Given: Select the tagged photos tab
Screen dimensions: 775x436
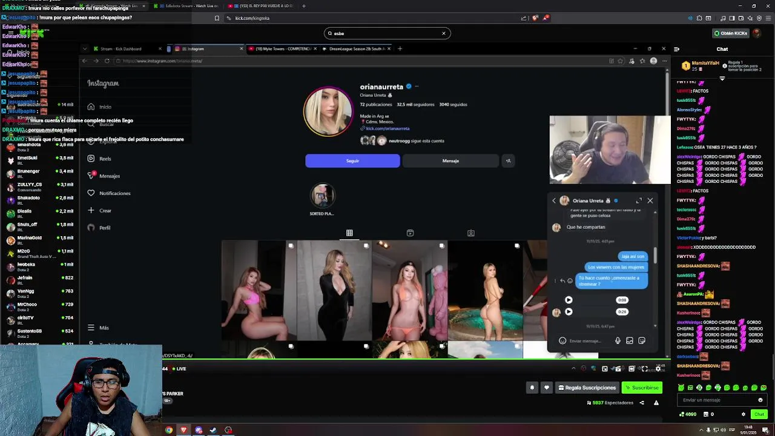Looking at the screenshot, I should [470, 233].
